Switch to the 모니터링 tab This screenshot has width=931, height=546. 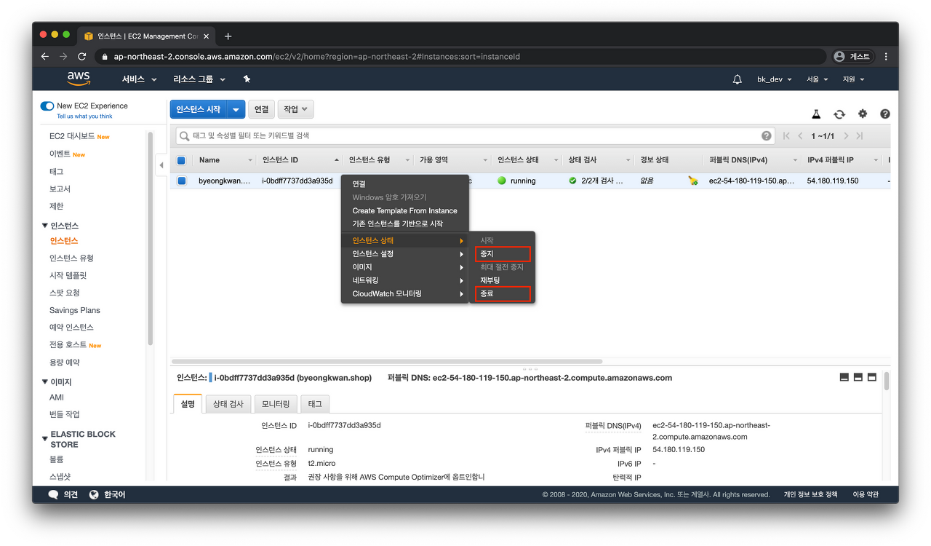(x=276, y=403)
